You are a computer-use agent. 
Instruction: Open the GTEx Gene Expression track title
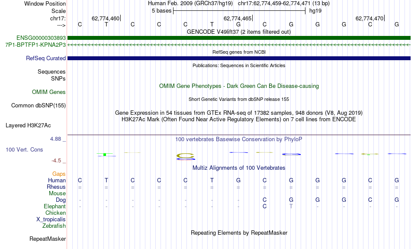click(x=239, y=113)
